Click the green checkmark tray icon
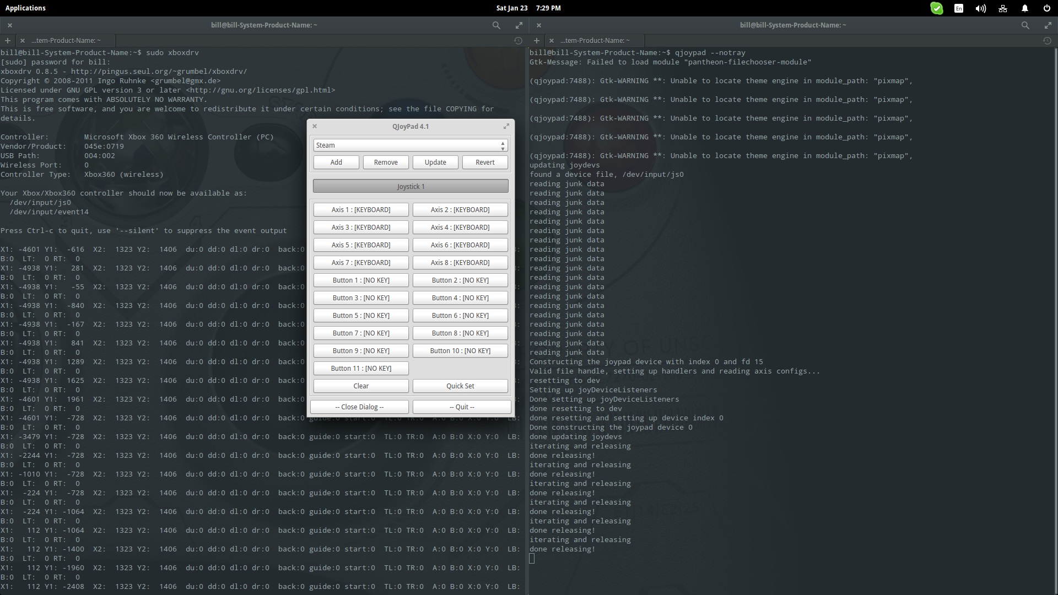Image resolution: width=1058 pixels, height=595 pixels. tap(936, 8)
